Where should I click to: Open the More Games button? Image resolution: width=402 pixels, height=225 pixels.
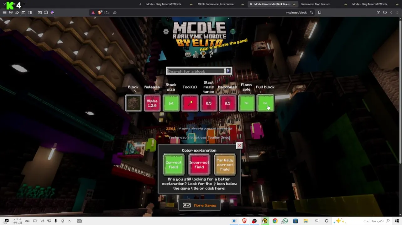[199, 205]
